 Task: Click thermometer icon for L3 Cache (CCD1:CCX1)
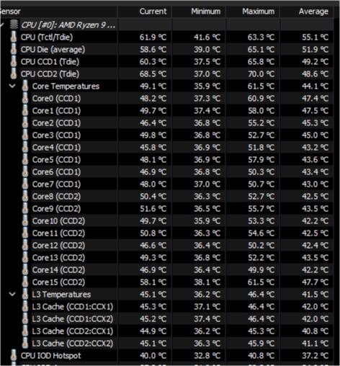tap(25, 307)
